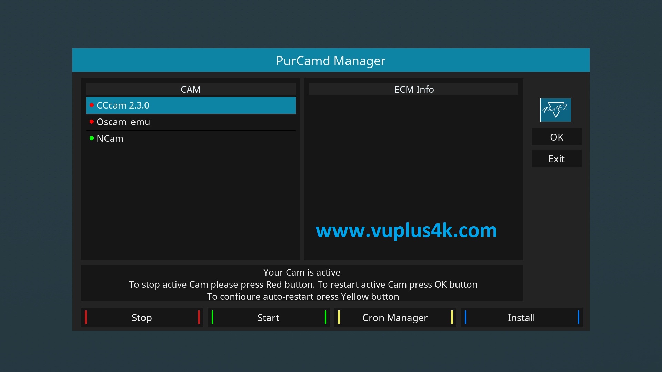Click the Stop button

pyautogui.click(x=142, y=317)
